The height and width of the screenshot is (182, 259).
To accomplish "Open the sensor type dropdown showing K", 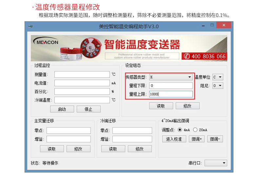I will 170,77.
